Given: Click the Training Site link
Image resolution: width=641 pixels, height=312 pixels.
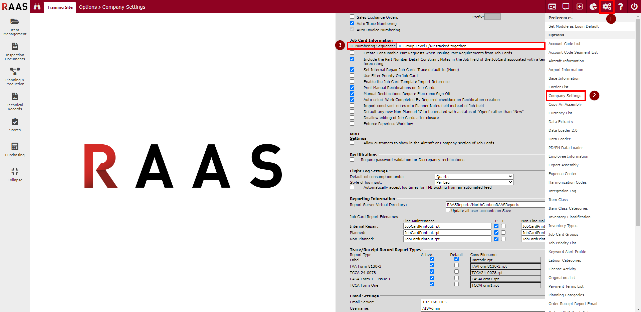Looking at the screenshot, I should (x=60, y=7).
